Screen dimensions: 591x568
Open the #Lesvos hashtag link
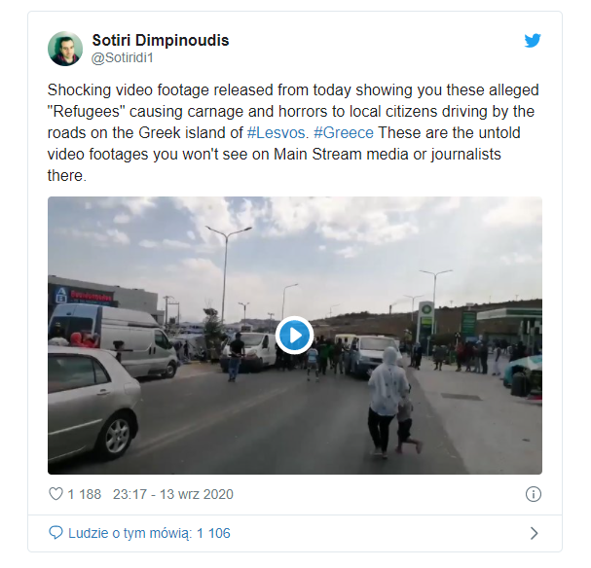tap(276, 133)
